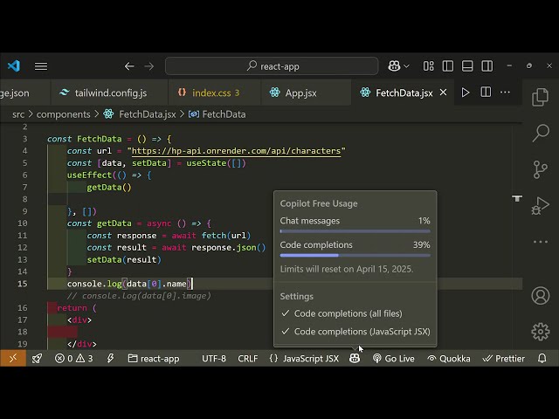This screenshot has width=559, height=419.
Task: Close the FetchData.jsx tab
Action: click(x=443, y=93)
